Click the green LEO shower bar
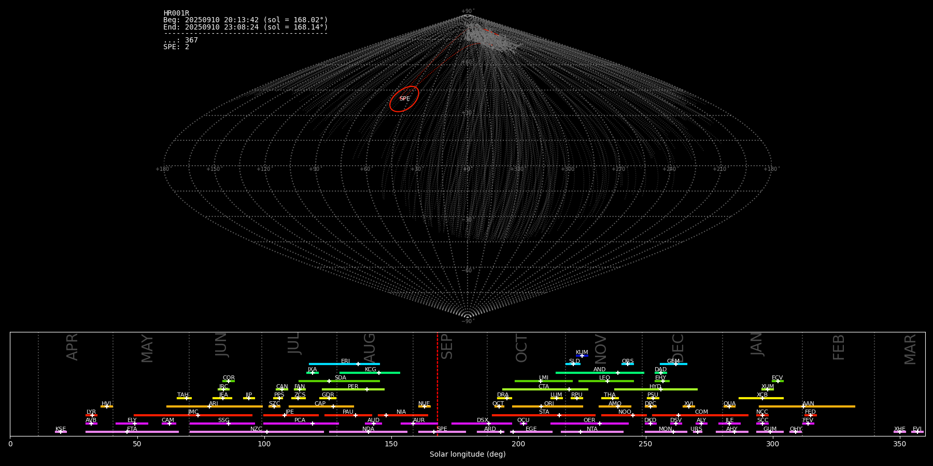 606,381
